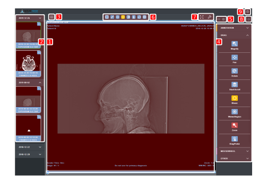Collapse the DRAG tools section

coord(234,35)
